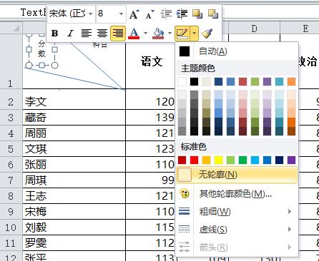Pick the purple theme swatch in top row

pos(267,81)
